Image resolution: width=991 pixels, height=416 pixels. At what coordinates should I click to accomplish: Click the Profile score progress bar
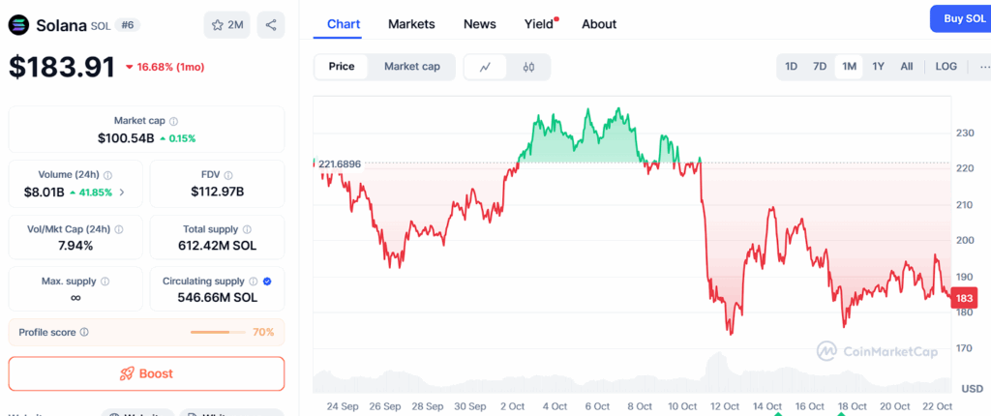coord(220,332)
